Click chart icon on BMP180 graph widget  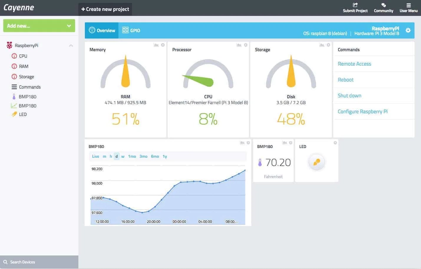pyautogui.click(x=242, y=143)
